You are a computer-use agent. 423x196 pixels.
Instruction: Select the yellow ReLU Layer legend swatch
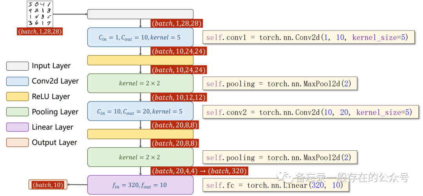[x=17, y=96]
